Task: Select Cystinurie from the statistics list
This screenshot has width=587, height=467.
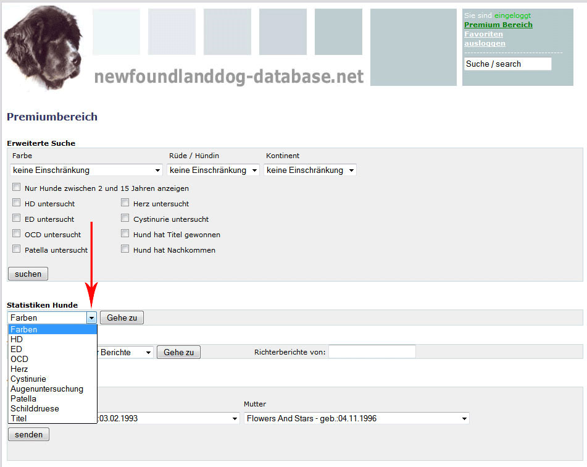Action: coord(28,379)
